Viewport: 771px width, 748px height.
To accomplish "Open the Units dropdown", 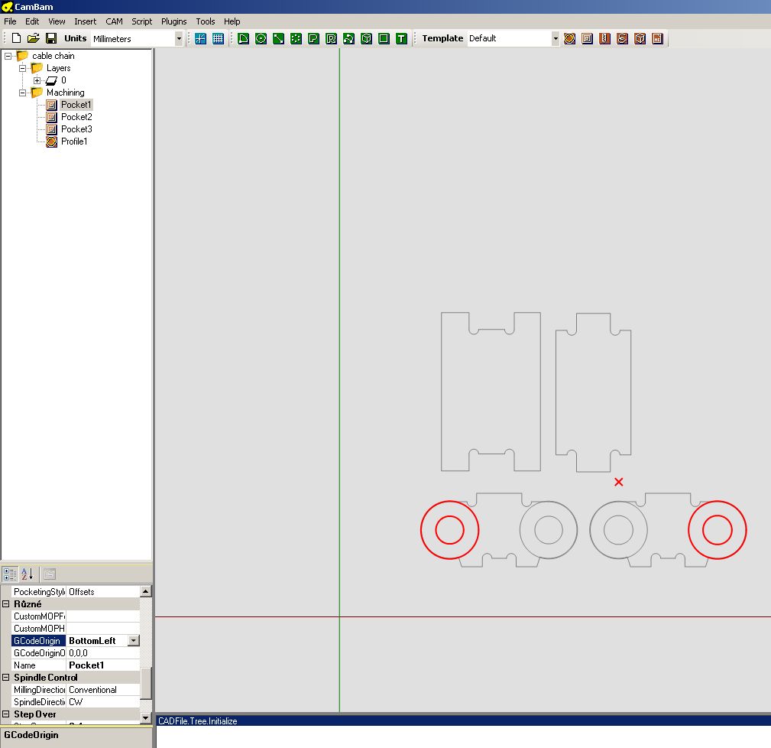I will (x=179, y=38).
